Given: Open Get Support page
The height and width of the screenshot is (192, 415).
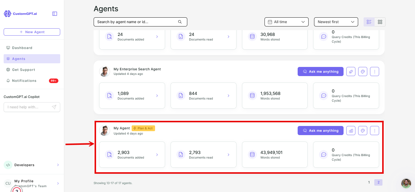Looking at the screenshot, I should pyautogui.click(x=32, y=70).
